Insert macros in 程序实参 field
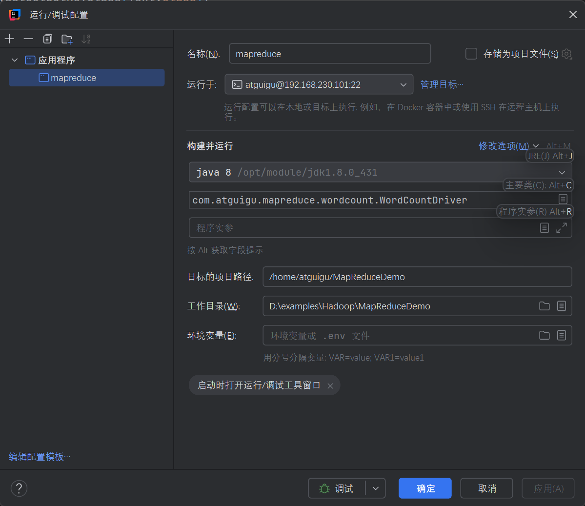Image resolution: width=585 pixels, height=506 pixels. [545, 227]
